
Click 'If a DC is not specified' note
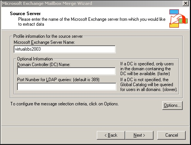click(149, 85)
